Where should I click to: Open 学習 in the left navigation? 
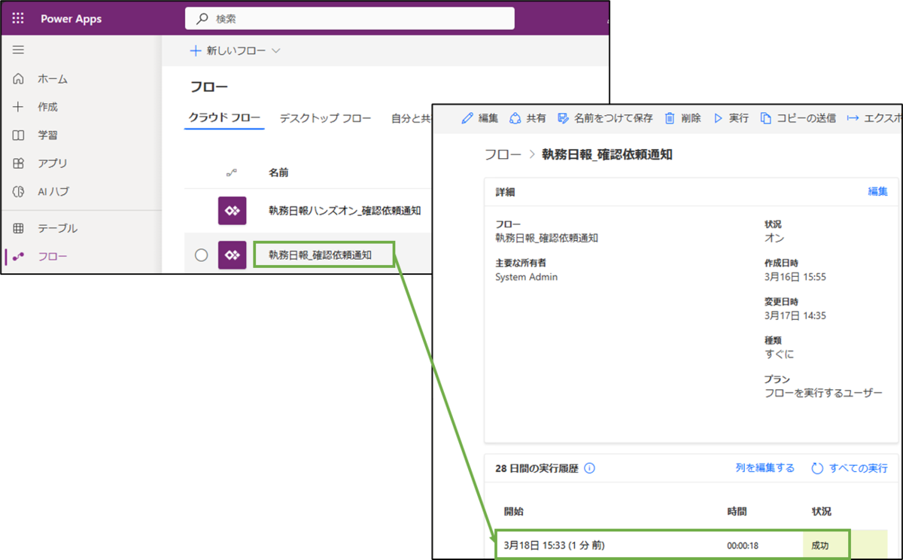tap(47, 135)
